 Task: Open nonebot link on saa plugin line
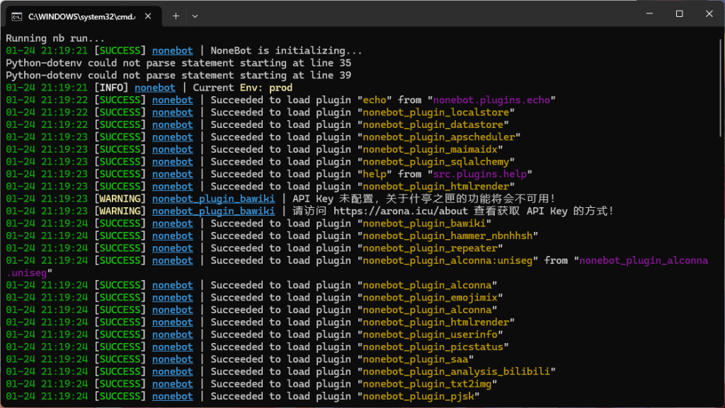(173, 359)
